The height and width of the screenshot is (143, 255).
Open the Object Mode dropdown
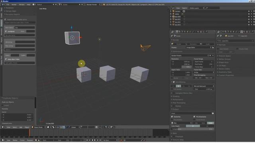tap(38, 127)
